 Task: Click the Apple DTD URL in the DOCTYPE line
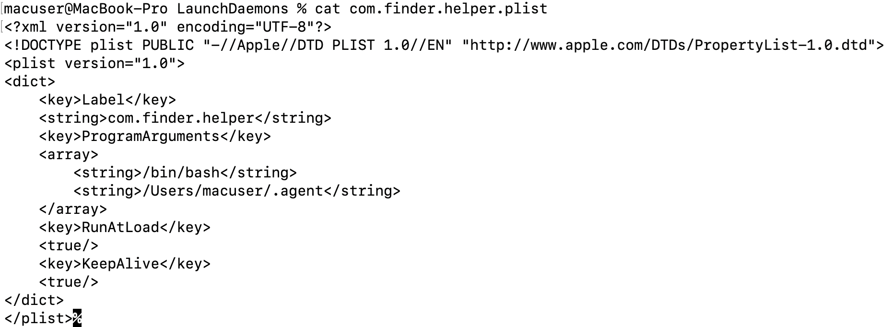(669, 45)
